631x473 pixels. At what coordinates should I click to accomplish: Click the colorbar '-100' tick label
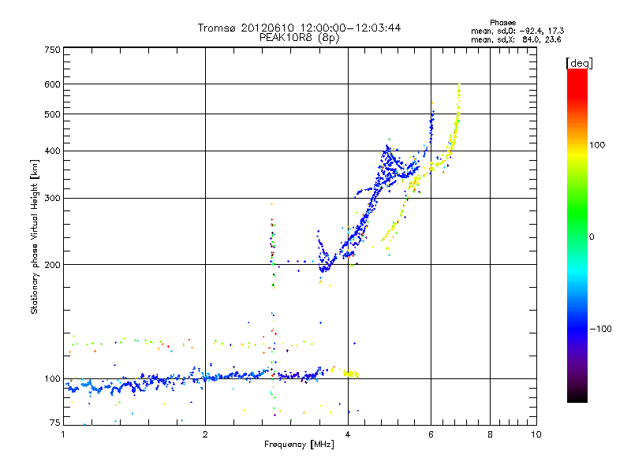click(600, 329)
